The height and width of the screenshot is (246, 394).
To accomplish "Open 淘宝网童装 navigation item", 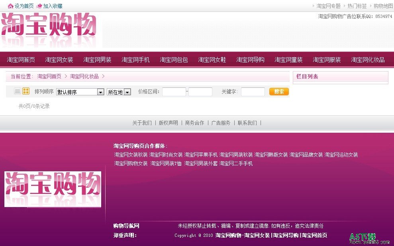I will [x=288, y=60].
